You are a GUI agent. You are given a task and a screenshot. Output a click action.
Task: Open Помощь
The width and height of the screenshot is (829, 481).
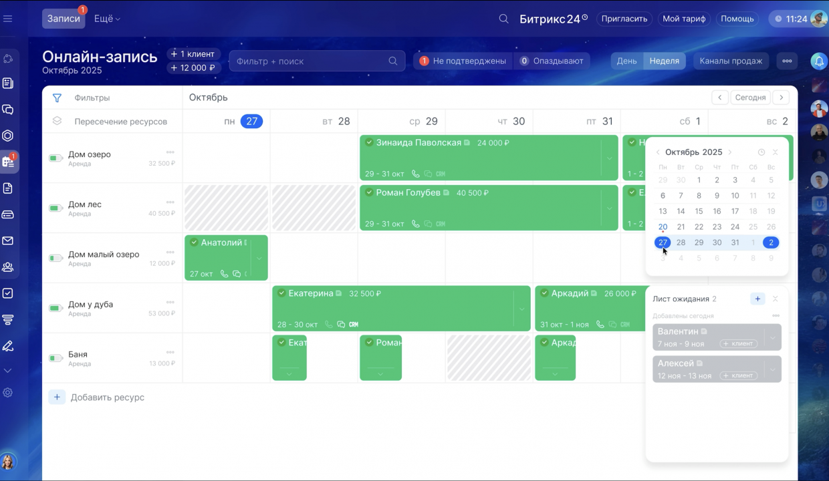click(x=737, y=19)
